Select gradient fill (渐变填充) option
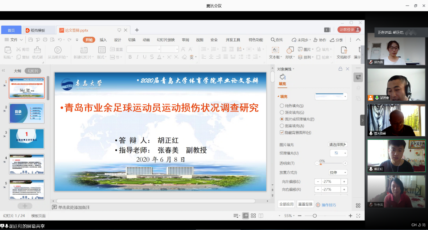The width and height of the screenshot is (428, 230). 282,113
